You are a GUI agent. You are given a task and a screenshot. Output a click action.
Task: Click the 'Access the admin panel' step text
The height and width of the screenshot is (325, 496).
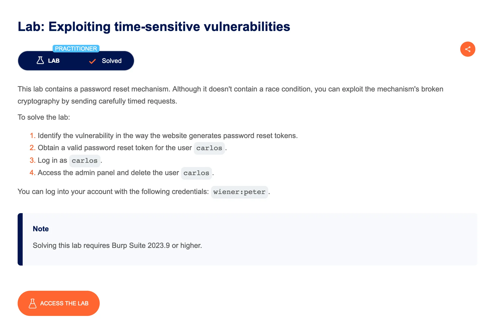[x=108, y=173]
